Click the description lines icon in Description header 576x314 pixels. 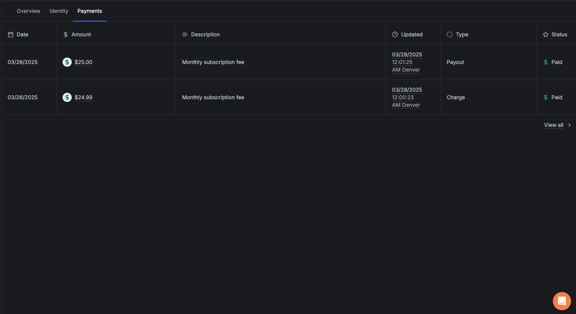click(185, 34)
